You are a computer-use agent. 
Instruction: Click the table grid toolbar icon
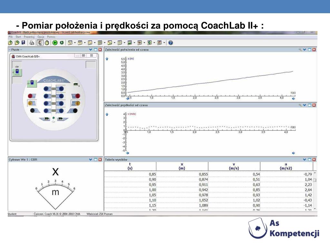point(100,43)
